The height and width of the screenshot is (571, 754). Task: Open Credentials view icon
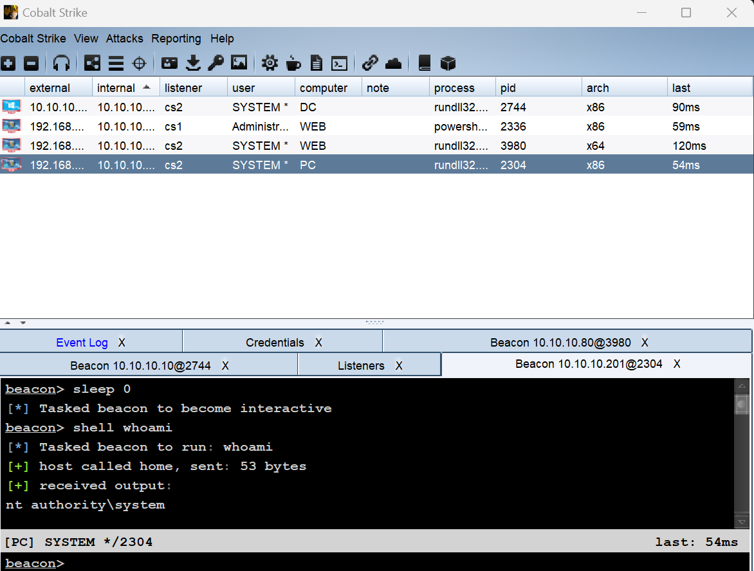pos(169,63)
